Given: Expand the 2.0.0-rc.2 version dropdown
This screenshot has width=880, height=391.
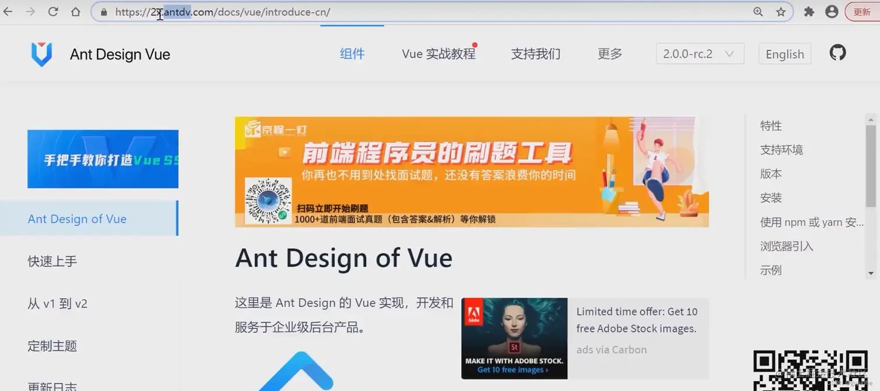Looking at the screenshot, I should [x=700, y=53].
